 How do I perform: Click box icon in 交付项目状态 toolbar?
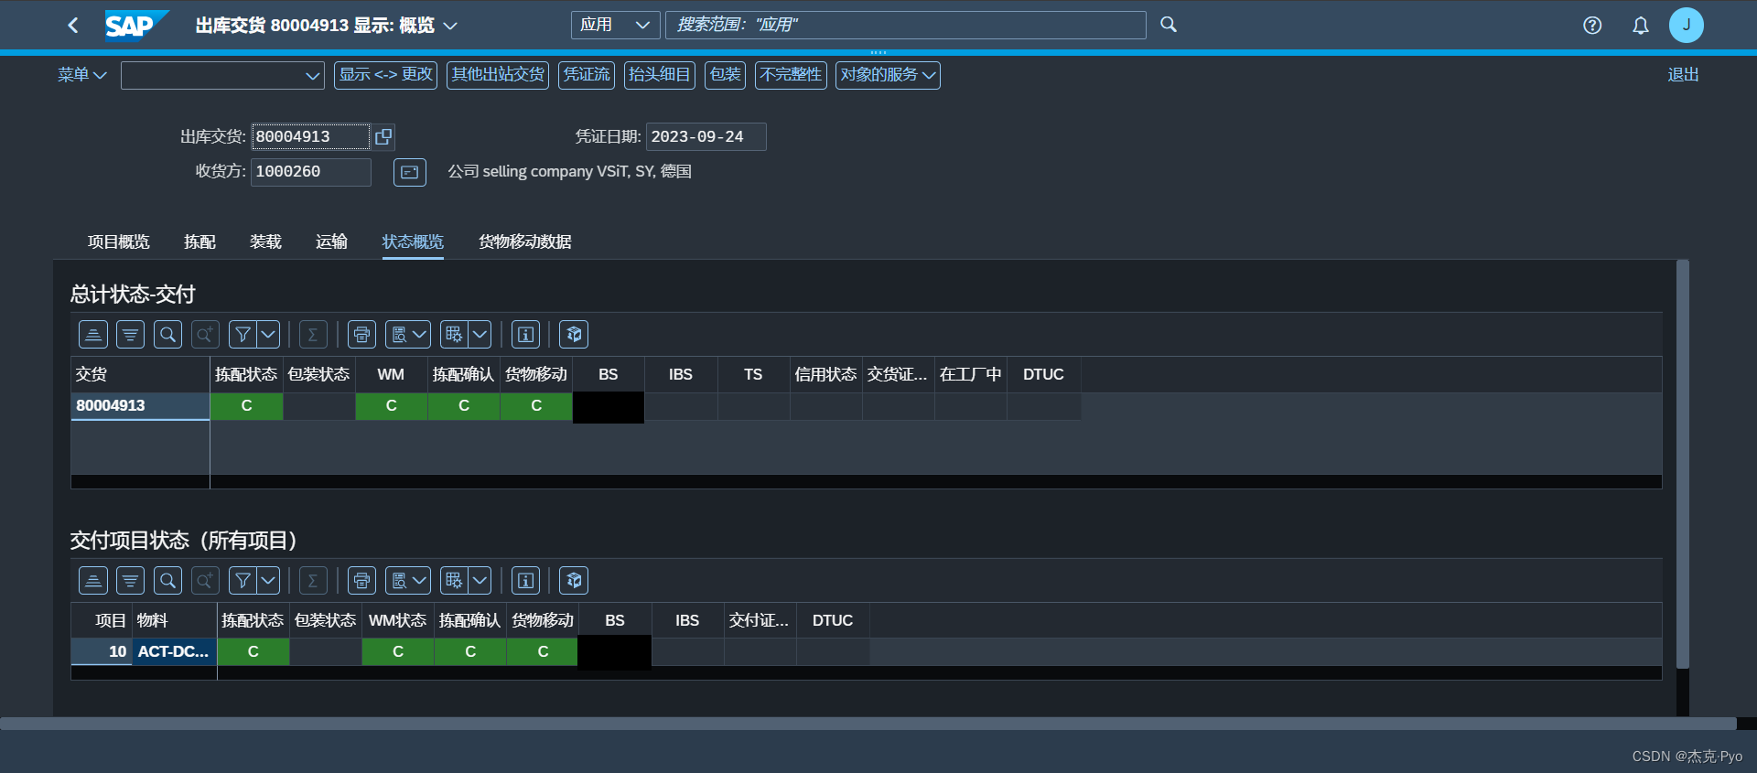point(574,581)
